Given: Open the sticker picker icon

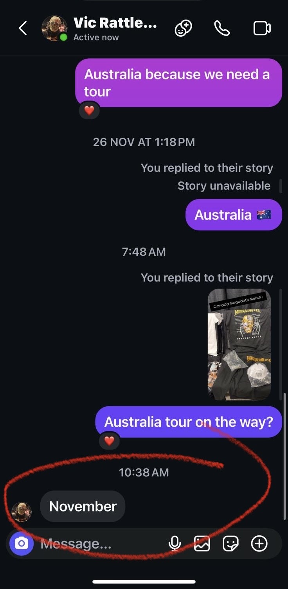Looking at the screenshot, I should click(x=230, y=543).
